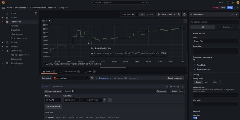Select Hidden tooltip mode
Viewport: 240px width, 120px height.
coord(215,82)
